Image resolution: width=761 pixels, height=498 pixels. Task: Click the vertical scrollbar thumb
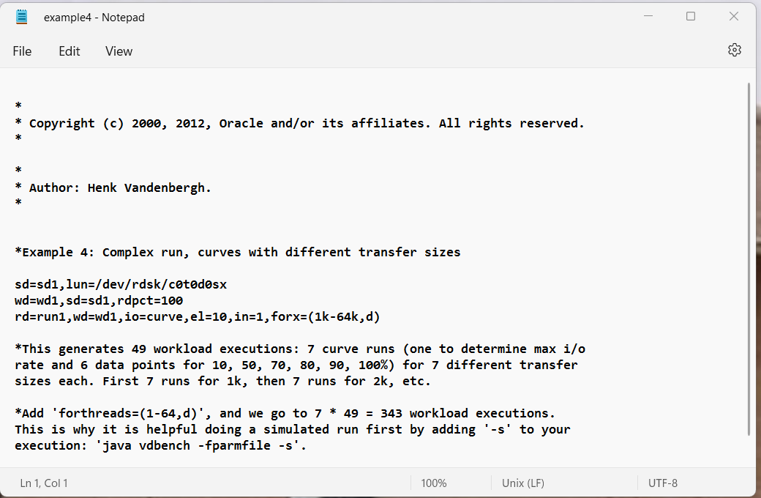pyautogui.click(x=749, y=259)
